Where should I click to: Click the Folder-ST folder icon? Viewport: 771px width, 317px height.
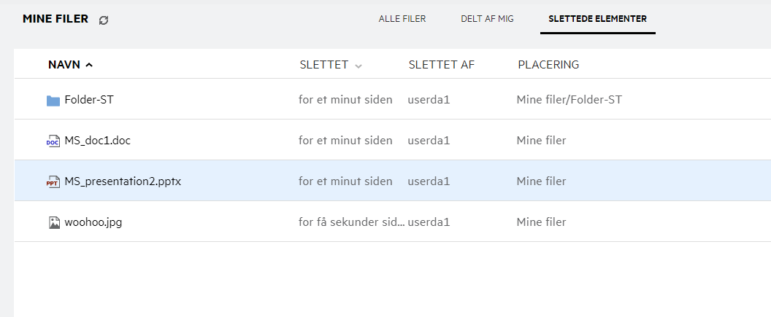(x=53, y=101)
